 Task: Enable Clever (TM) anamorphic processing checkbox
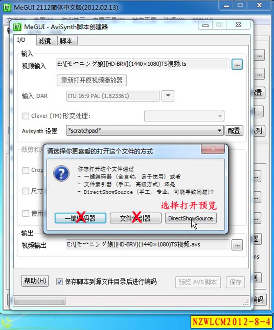point(26,116)
